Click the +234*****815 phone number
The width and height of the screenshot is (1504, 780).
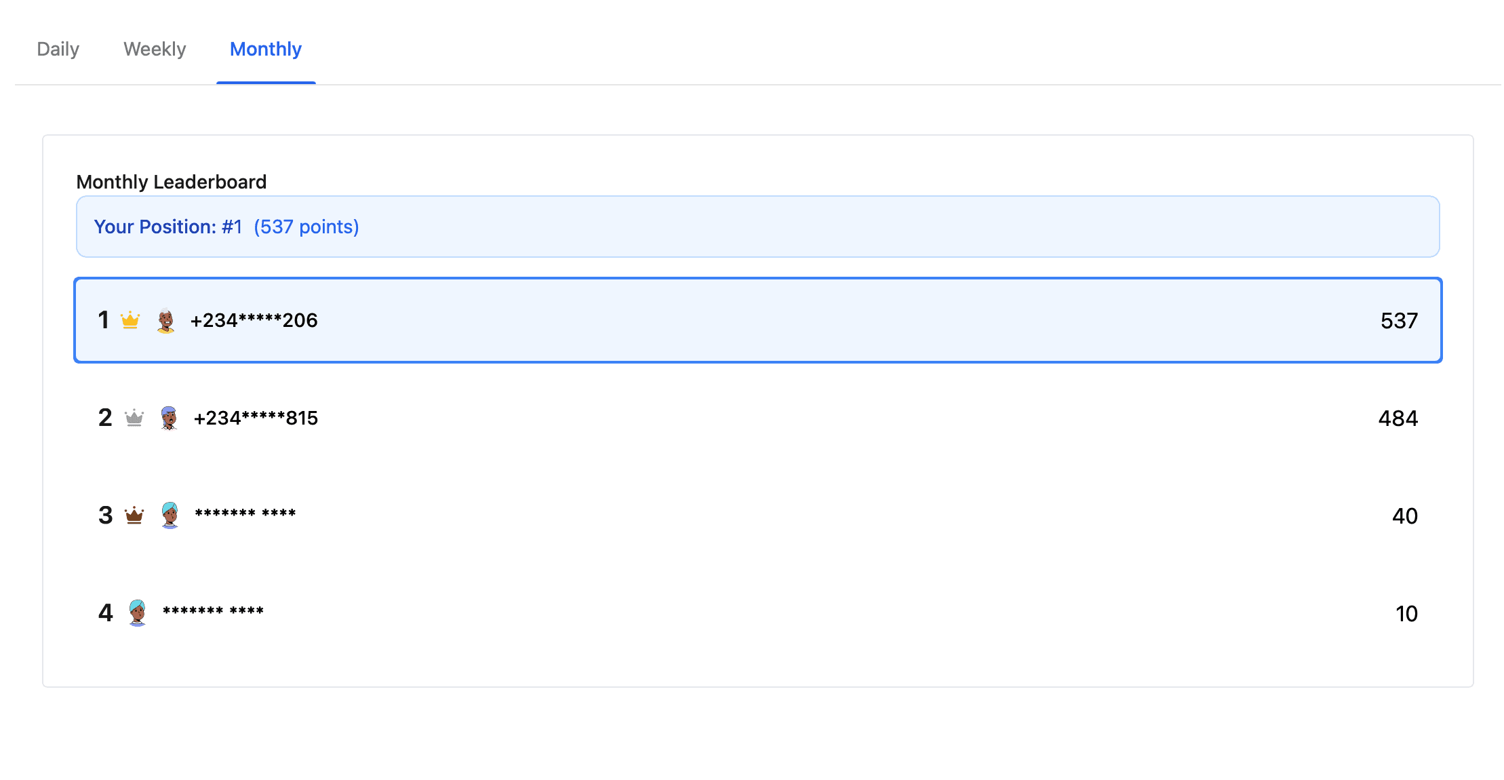click(256, 418)
